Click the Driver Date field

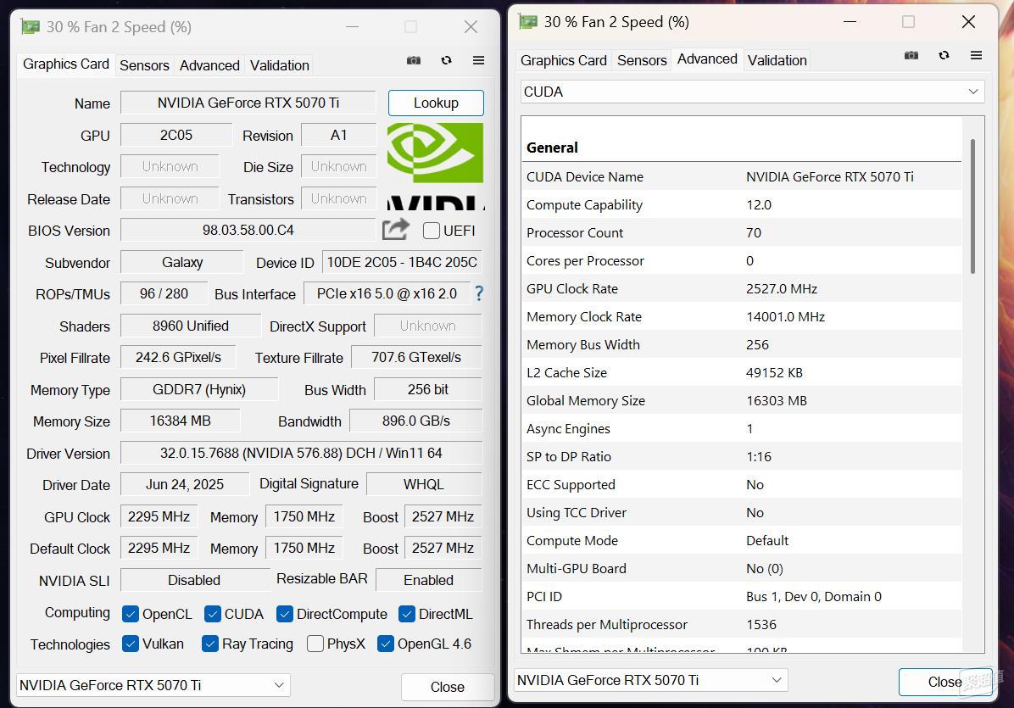tap(184, 484)
